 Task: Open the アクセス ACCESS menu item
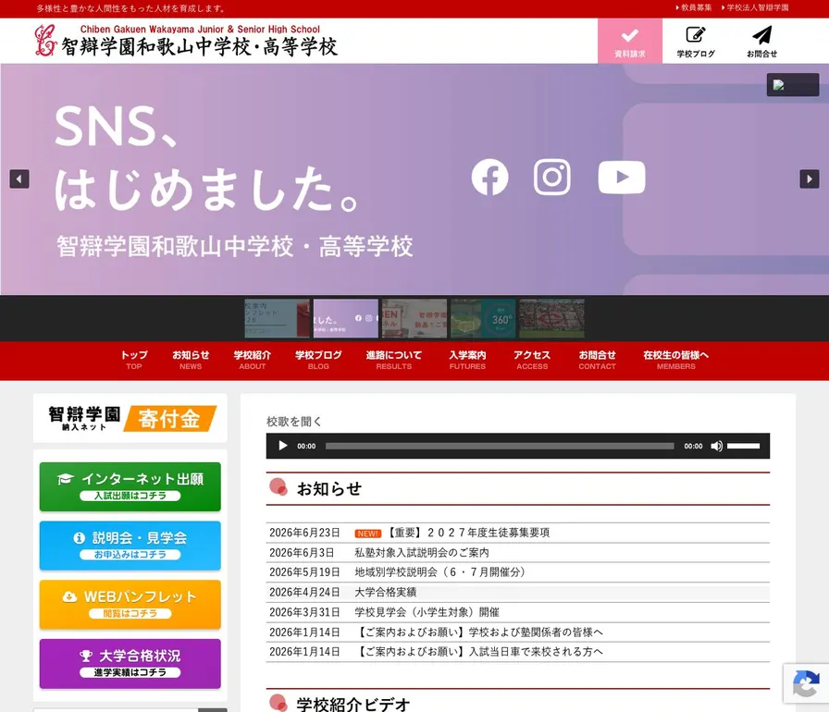pyautogui.click(x=532, y=361)
